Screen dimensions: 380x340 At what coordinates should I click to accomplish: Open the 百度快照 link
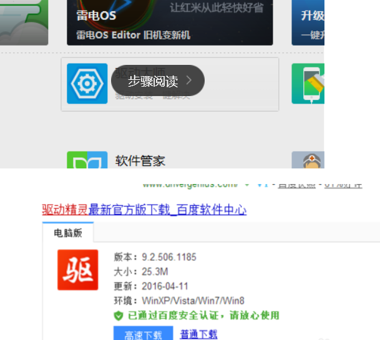pyautogui.click(x=297, y=185)
